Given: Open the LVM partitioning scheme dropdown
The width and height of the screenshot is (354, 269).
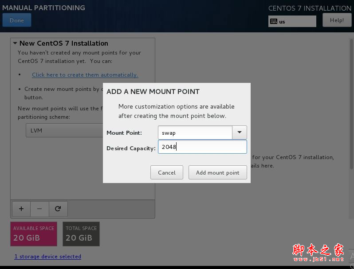Looking at the screenshot, I should coord(64,131).
